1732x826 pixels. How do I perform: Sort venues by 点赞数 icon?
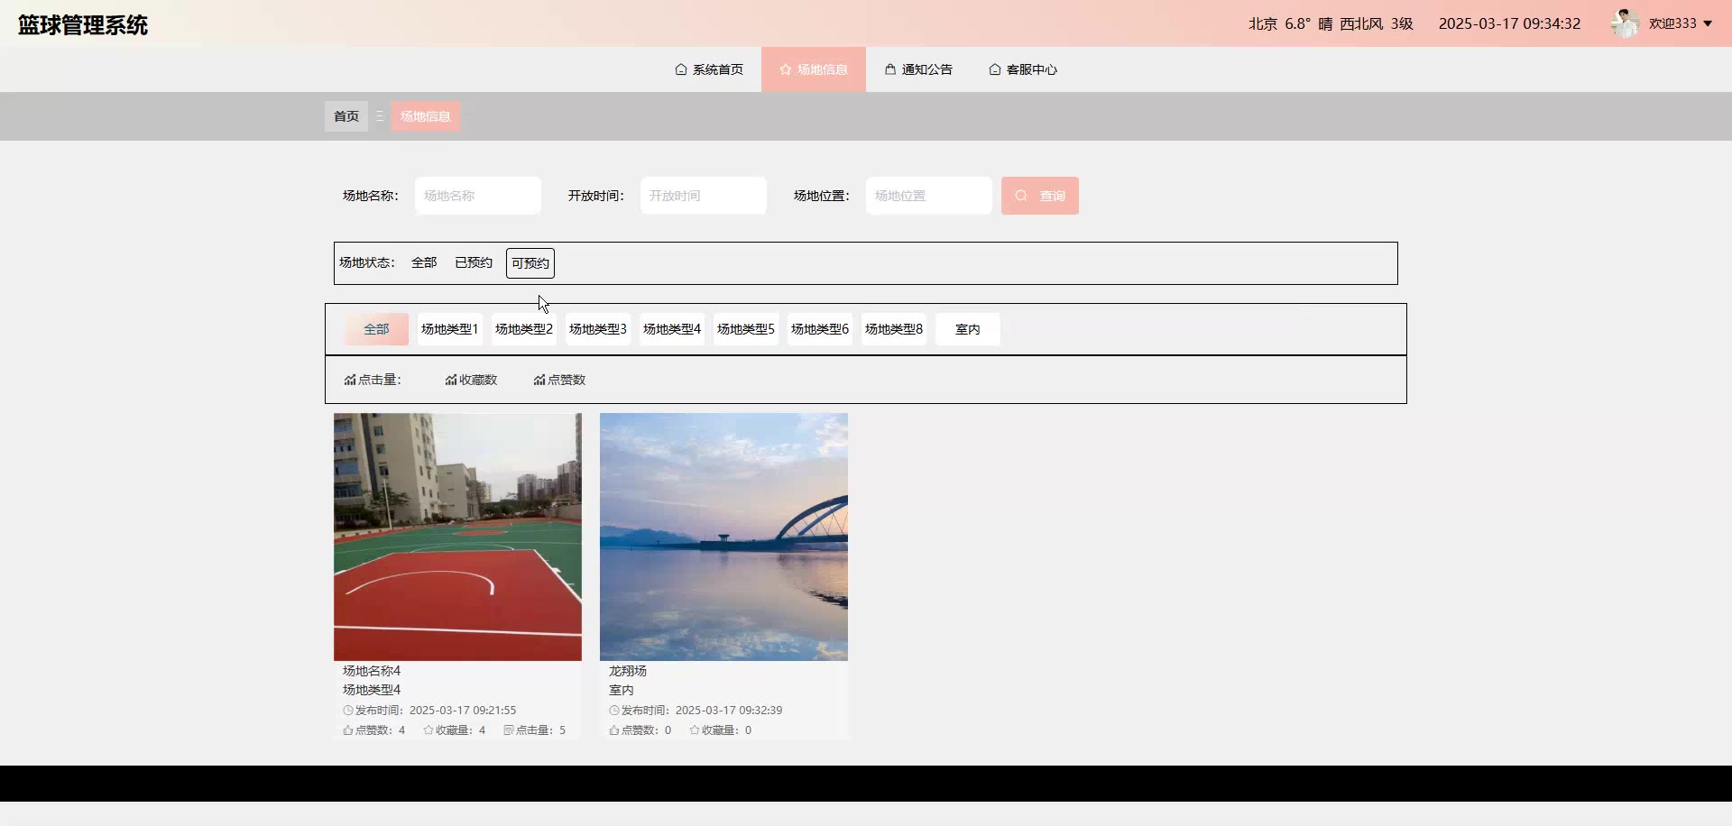[539, 381]
